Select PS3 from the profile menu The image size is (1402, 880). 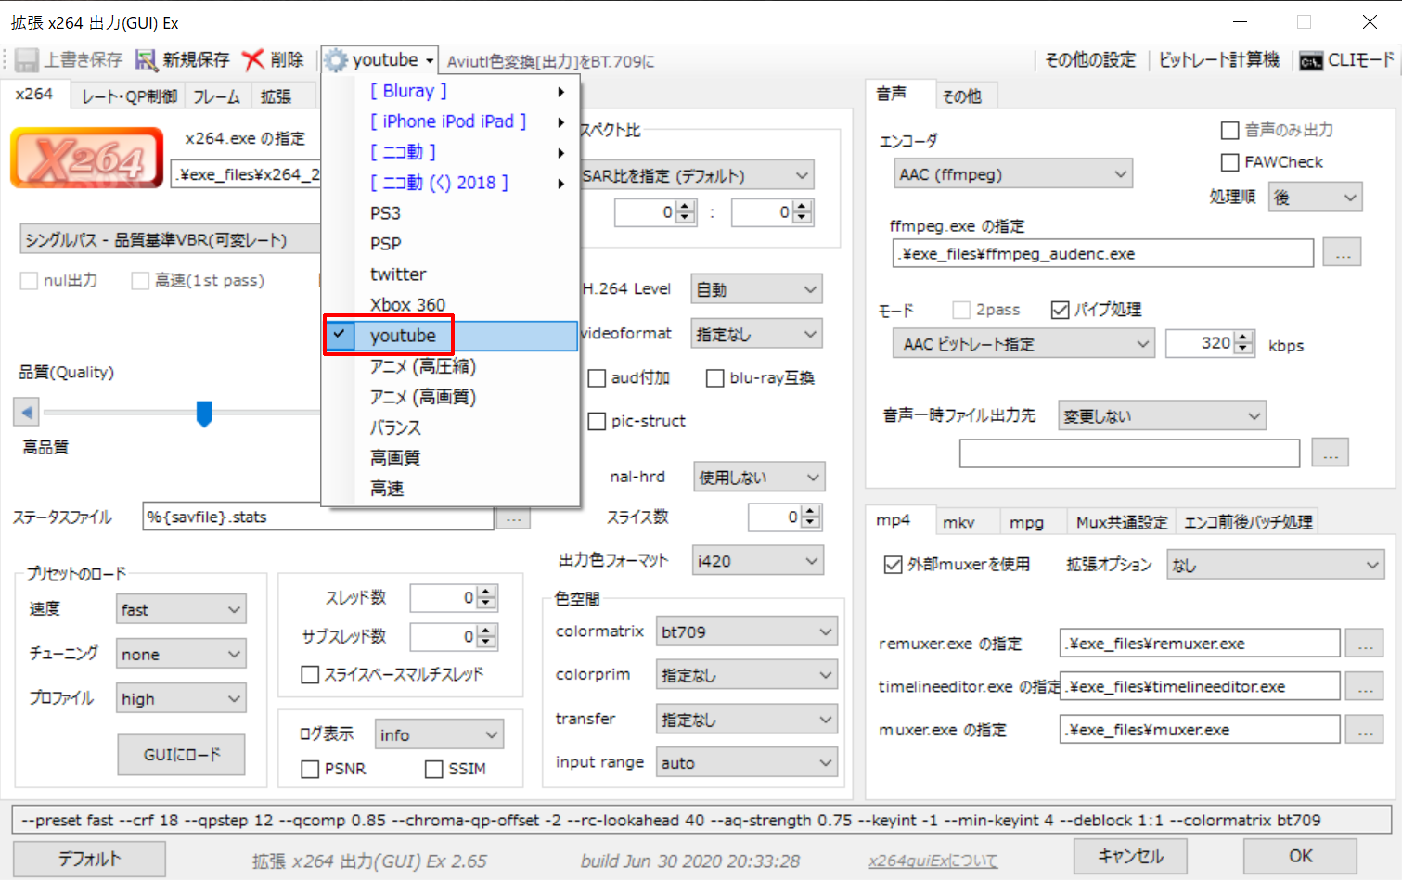tap(385, 212)
